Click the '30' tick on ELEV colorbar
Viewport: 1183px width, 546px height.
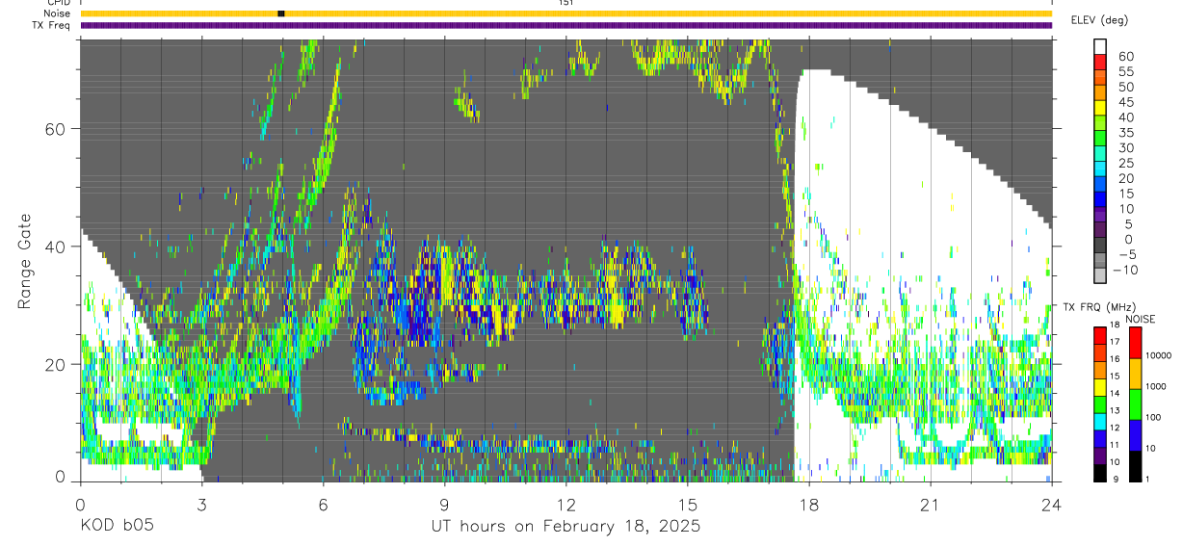pos(1126,147)
